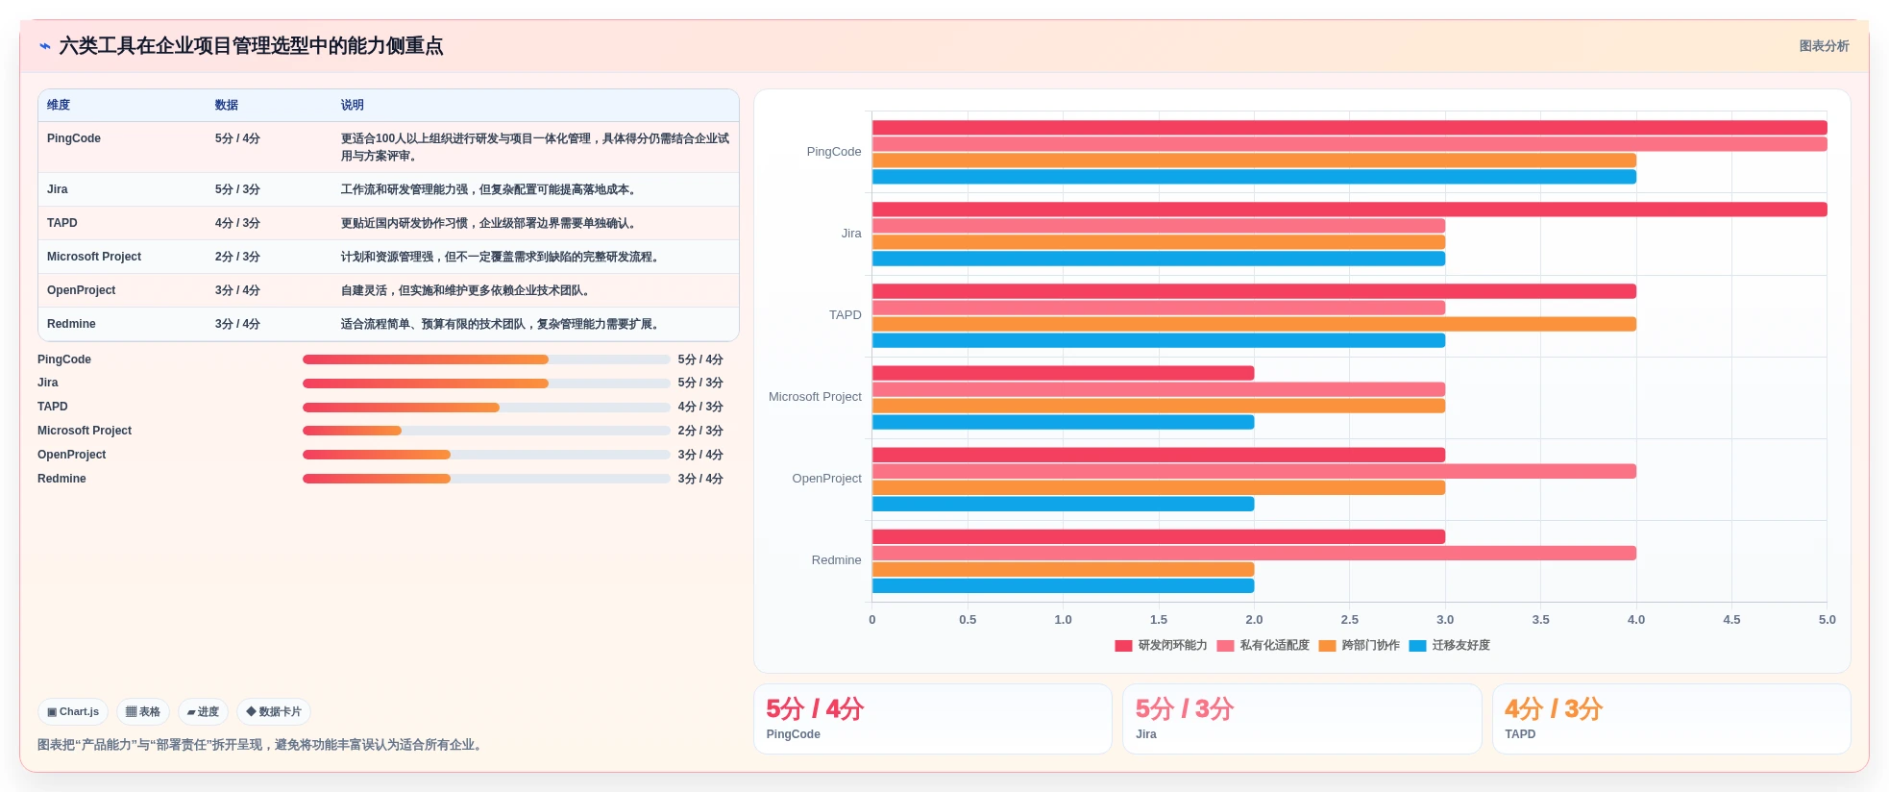The width and height of the screenshot is (1889, 792).
Task: Click Redmine blue bar in chart
Action: click(x=1063, y=585)
